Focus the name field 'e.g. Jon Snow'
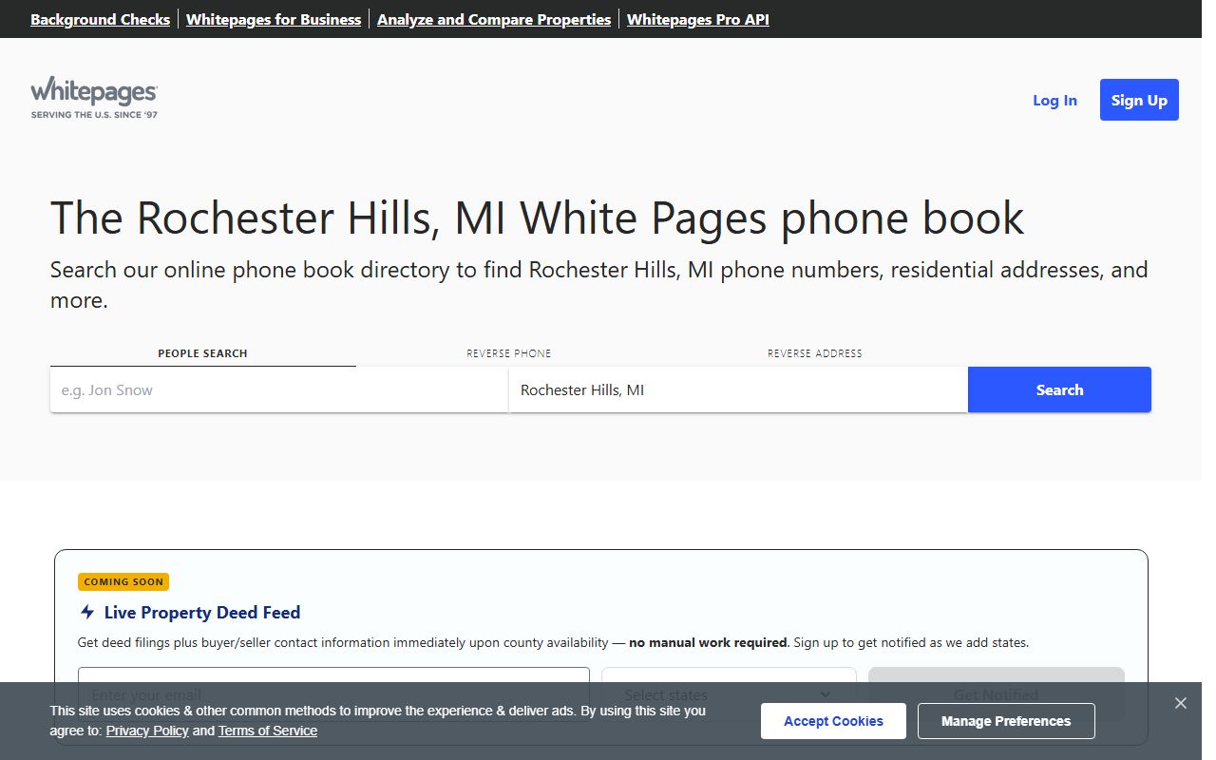The height and width of the screenshot is (760, 1216). click(x=279, y=389)
